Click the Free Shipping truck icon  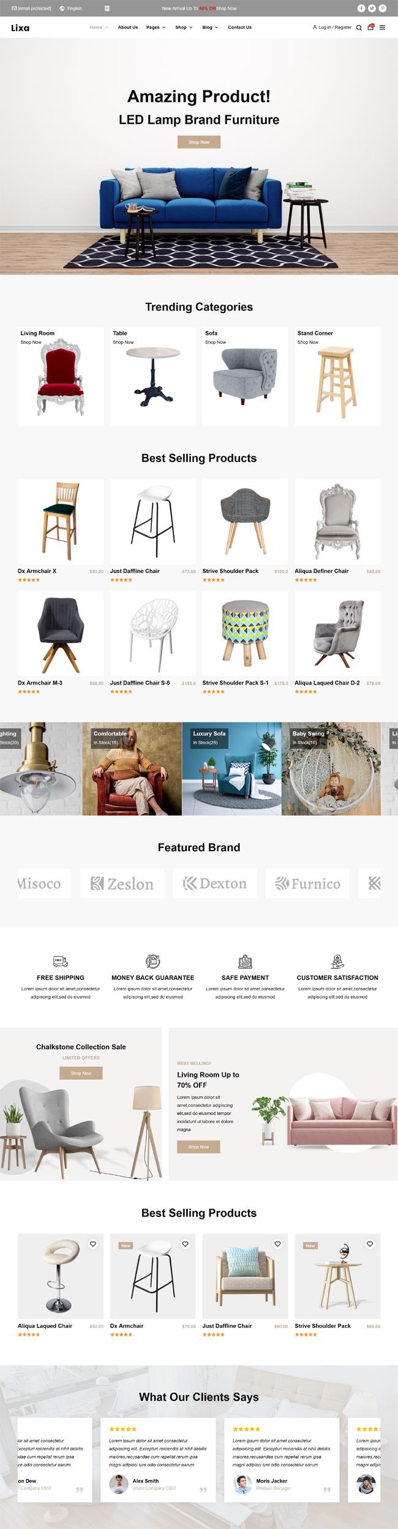(61, 962)
